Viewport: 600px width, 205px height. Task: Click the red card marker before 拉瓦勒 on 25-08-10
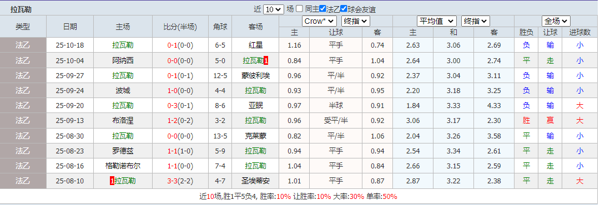[x=112, y=181]
